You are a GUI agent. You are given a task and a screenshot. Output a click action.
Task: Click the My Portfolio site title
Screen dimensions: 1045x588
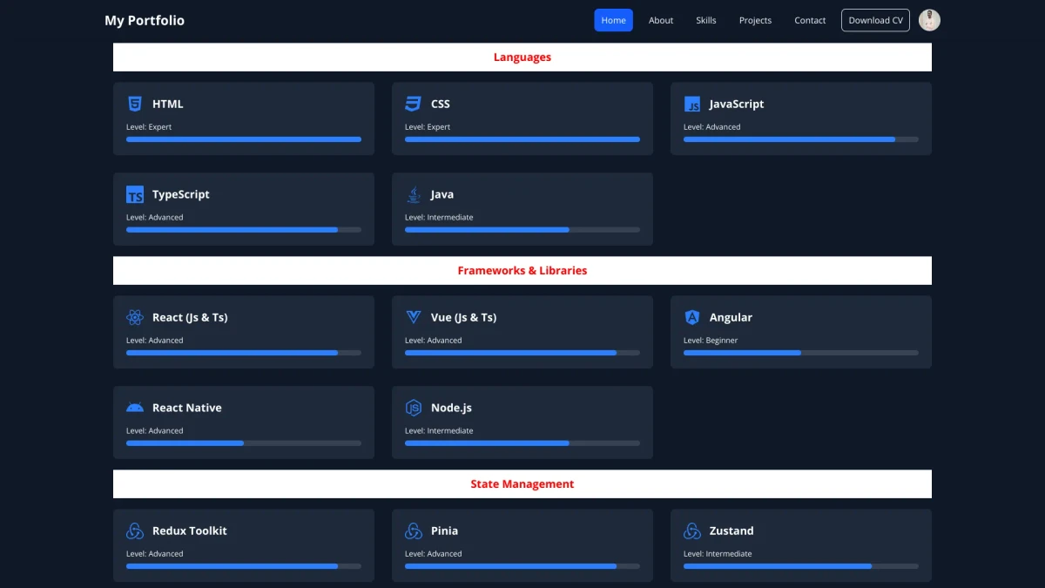tap(145, 20)
